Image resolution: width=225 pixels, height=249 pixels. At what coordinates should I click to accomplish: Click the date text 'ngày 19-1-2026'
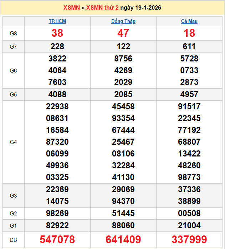coord(140,8)
